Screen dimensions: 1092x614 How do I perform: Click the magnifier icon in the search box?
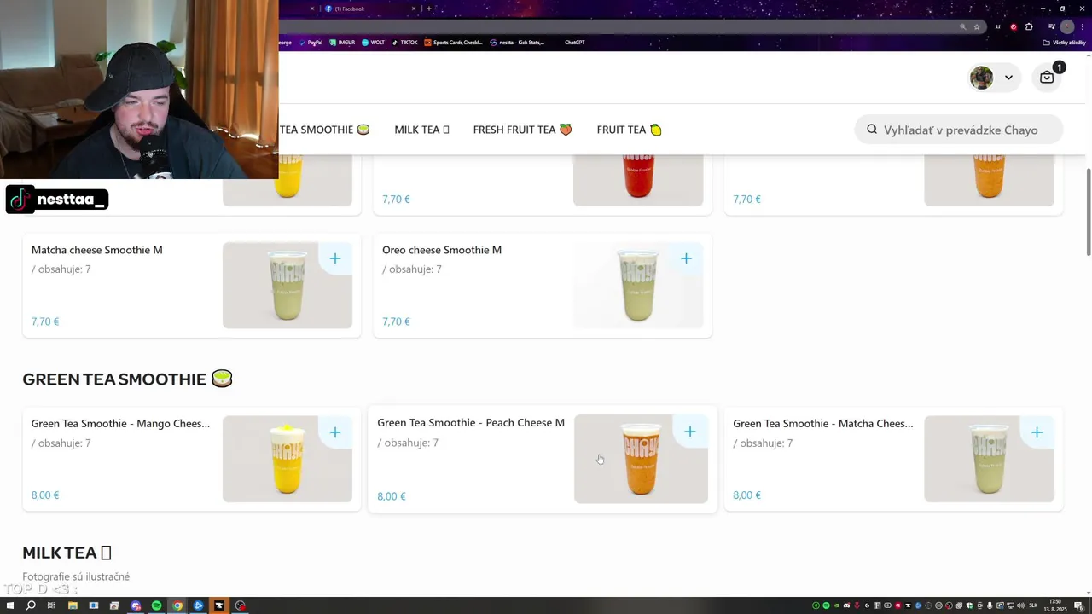872,130
